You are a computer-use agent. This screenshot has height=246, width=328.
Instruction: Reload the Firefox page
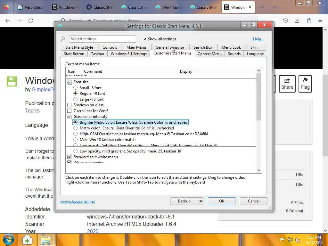31,20
